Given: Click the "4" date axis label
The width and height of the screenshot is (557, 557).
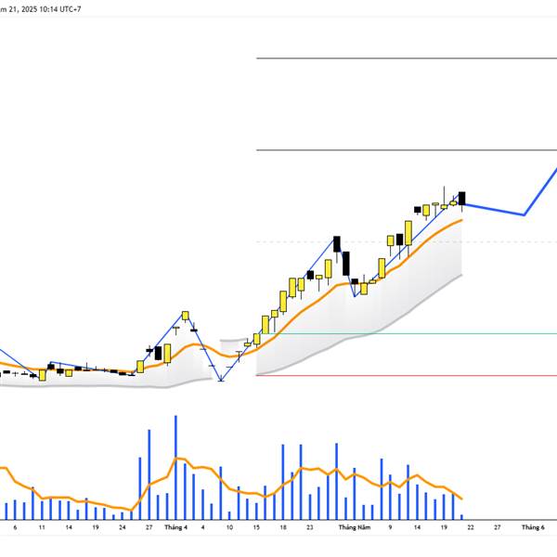Looking at the screenshot, I should (202, 527).
